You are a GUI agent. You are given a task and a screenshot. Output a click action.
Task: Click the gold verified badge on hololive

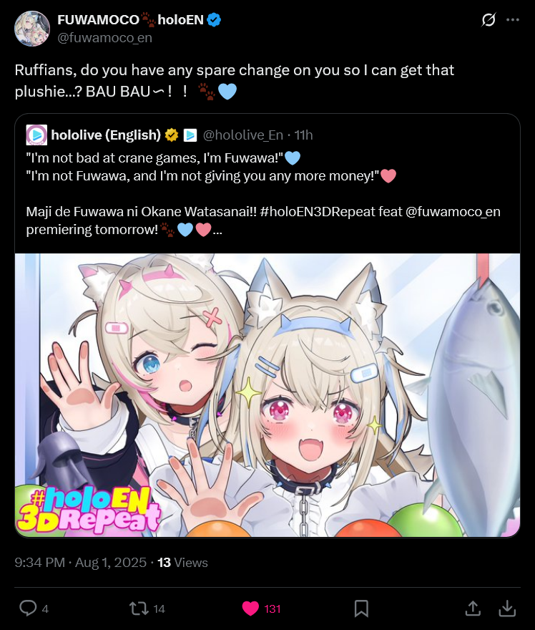point(172,135)
